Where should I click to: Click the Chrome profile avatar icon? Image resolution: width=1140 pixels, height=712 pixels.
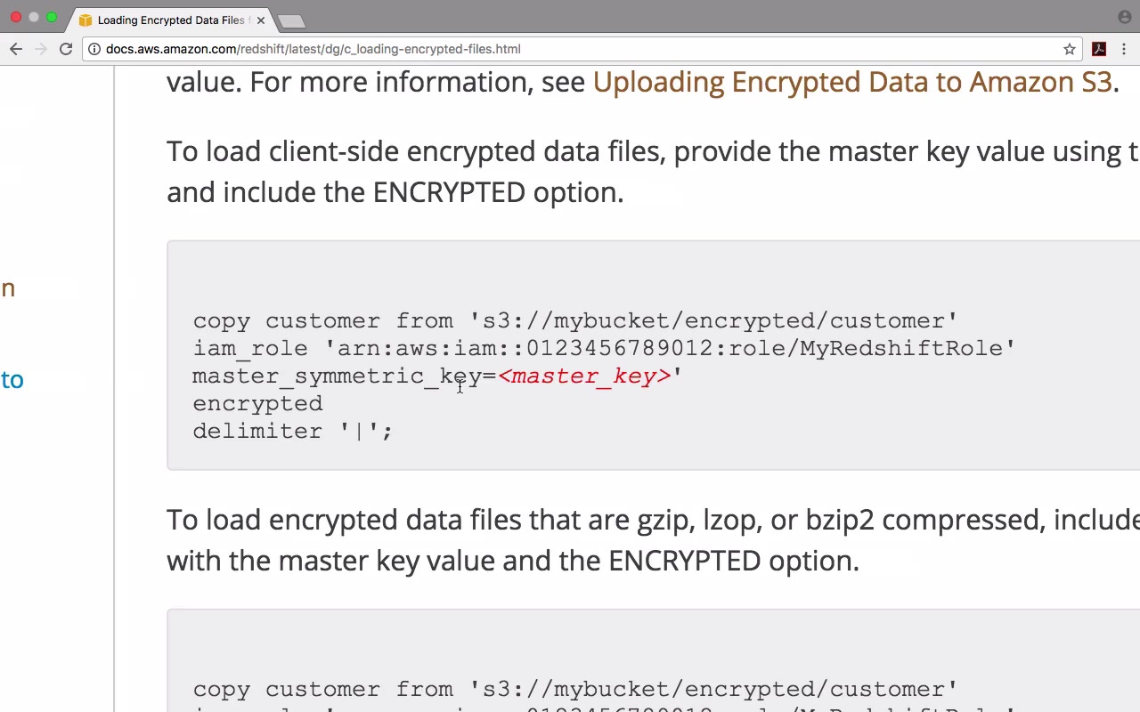[1124, 17]
